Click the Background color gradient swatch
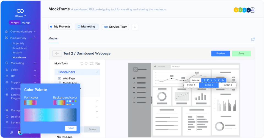This screenshot has width=264, height=138. click(59, 103)
